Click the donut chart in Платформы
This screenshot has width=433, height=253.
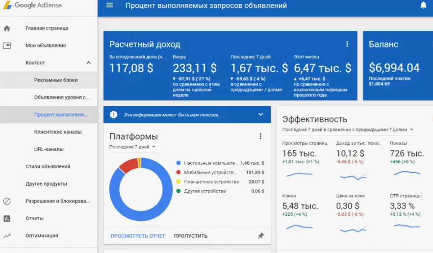pos(141,189)
